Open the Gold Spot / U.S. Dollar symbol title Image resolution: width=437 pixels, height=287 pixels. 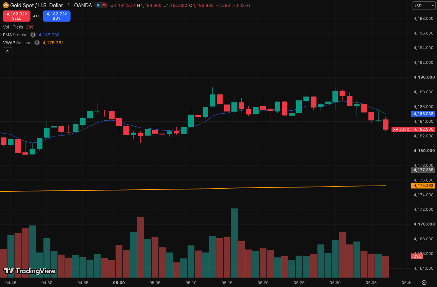51,6
